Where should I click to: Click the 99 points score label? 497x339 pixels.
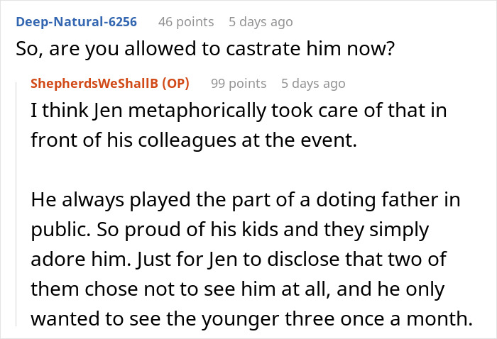point(239,84)
